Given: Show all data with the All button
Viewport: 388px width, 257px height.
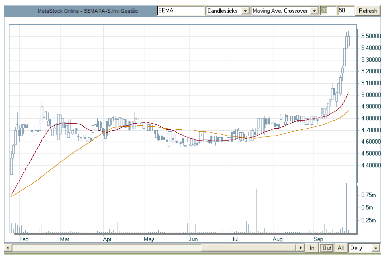Looking at the screenshot, I should (340, 248).
